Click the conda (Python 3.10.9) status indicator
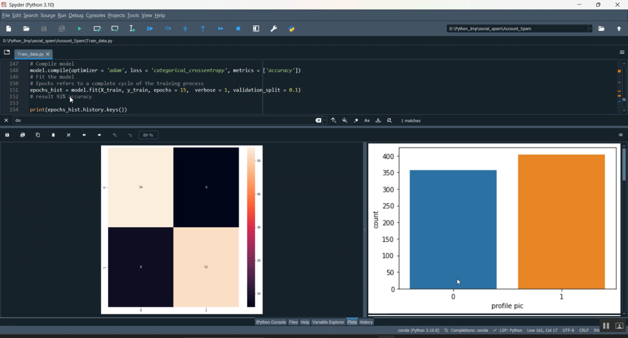The image size is (628, 338). [x=418, y=330]
